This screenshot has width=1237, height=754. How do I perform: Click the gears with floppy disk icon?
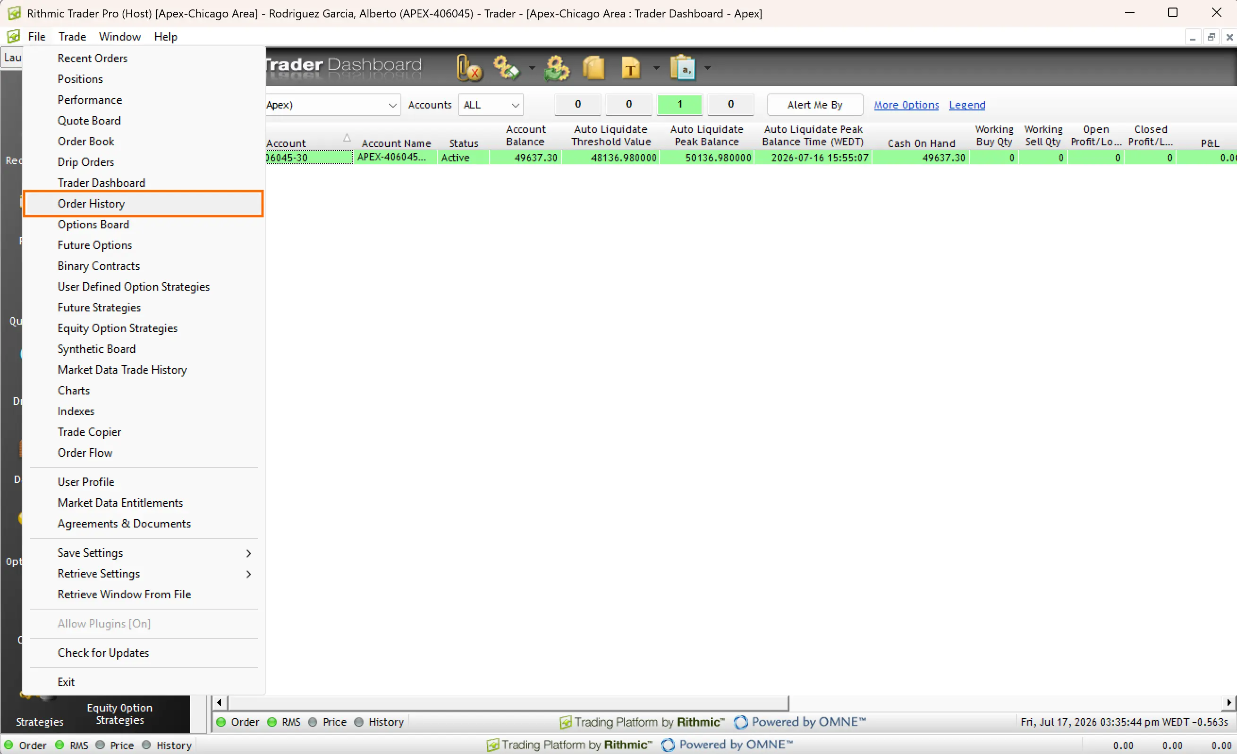[506, 68]
